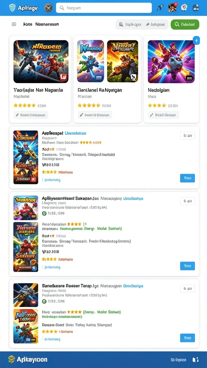207x368 pixels.
Task: Open the first featured thumbnail with the sword fighter
Action: click(x=41, y=62)
